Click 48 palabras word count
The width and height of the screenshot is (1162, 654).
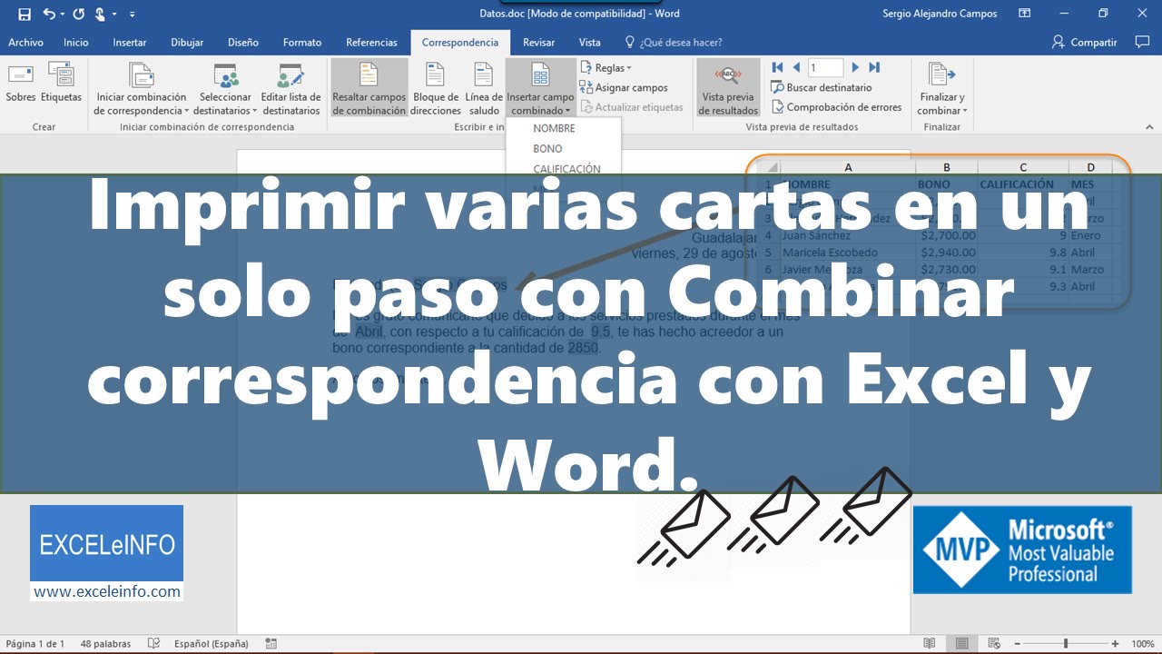(105, 644)
